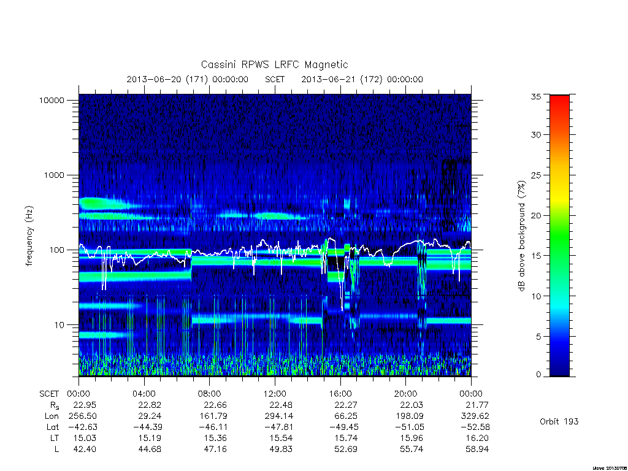Viewport: 628px width, 471px height.
Task: Click the LT value "15.03"
Action: tap(84, 438)
